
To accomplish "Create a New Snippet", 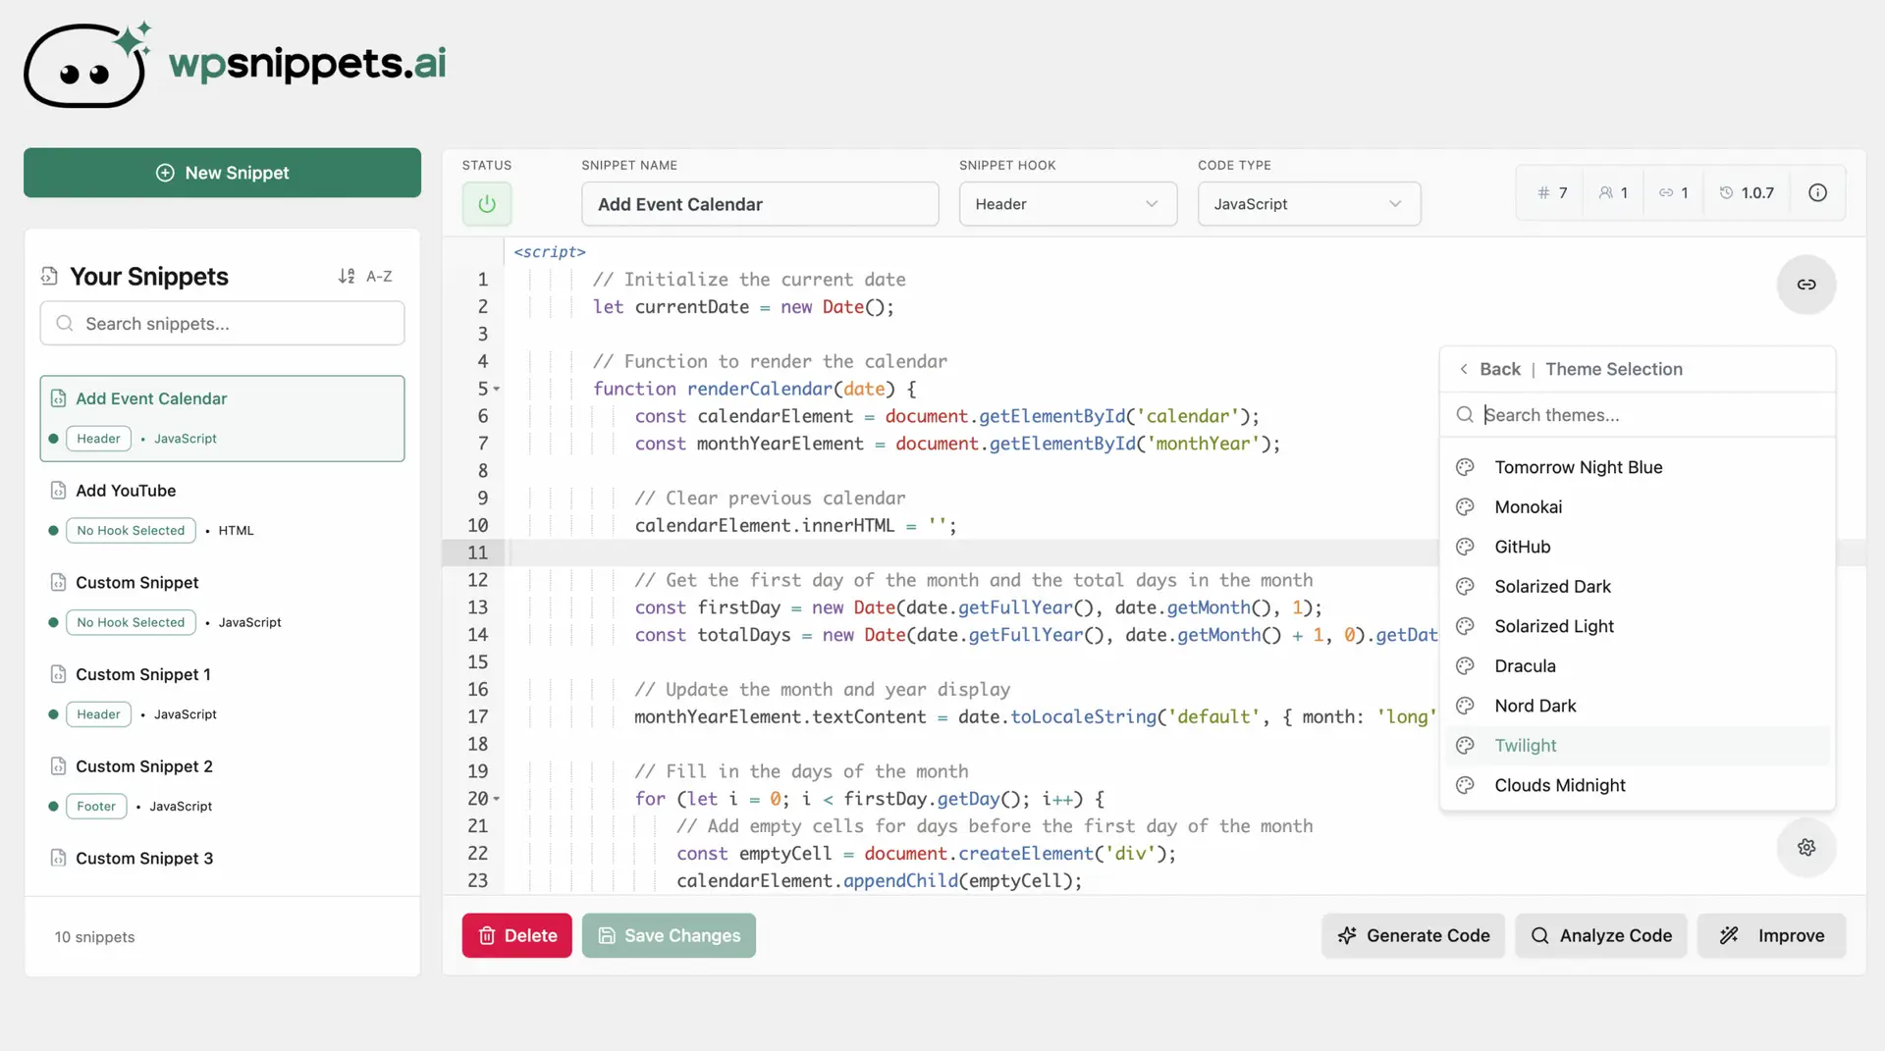I will coord(222,173).
